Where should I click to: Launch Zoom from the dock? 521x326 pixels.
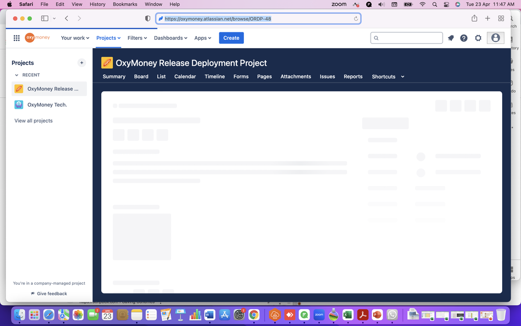tap(319, 315)
